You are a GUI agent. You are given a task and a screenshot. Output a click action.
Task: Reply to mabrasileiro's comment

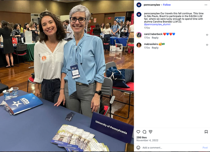coord(155,48)
